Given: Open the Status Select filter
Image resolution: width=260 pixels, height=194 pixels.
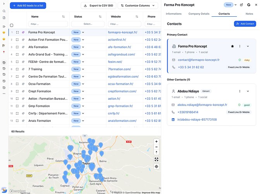Looking at the screenshot, I should [88, 24].
